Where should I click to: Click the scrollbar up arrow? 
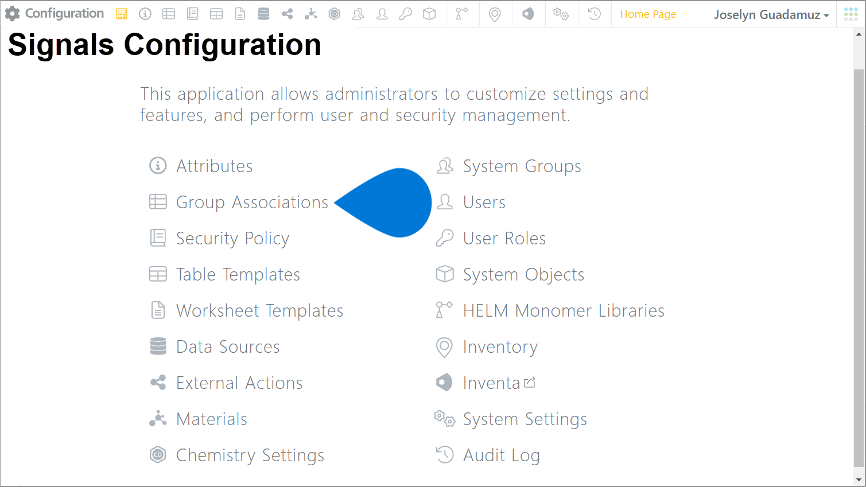pos(859,34)
